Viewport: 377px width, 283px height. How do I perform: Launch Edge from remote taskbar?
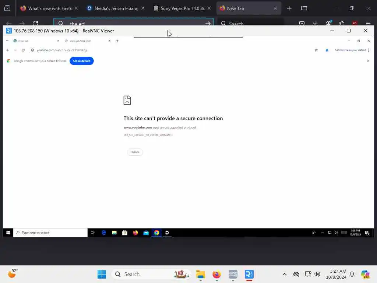click(x=104, y=233)
